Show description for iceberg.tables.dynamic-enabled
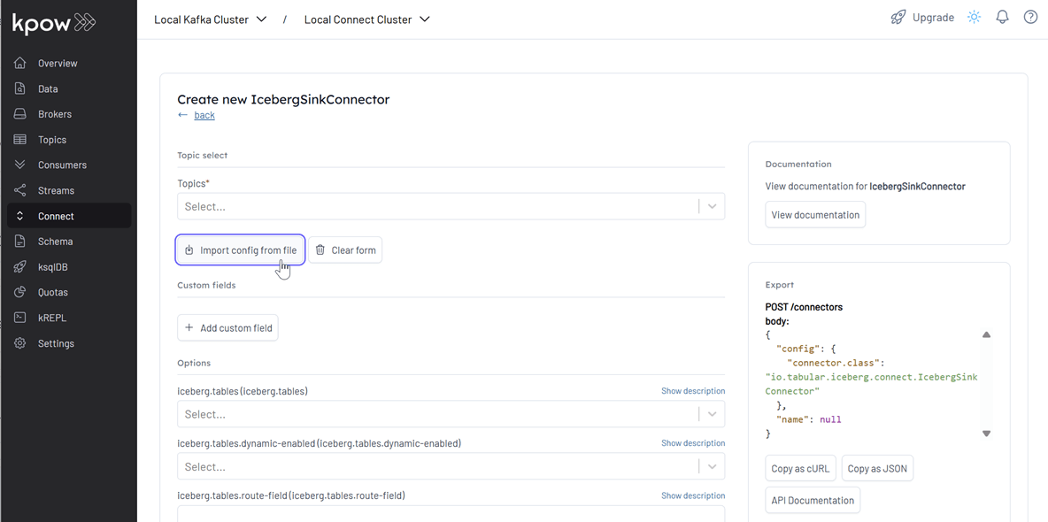 point(693,443)
